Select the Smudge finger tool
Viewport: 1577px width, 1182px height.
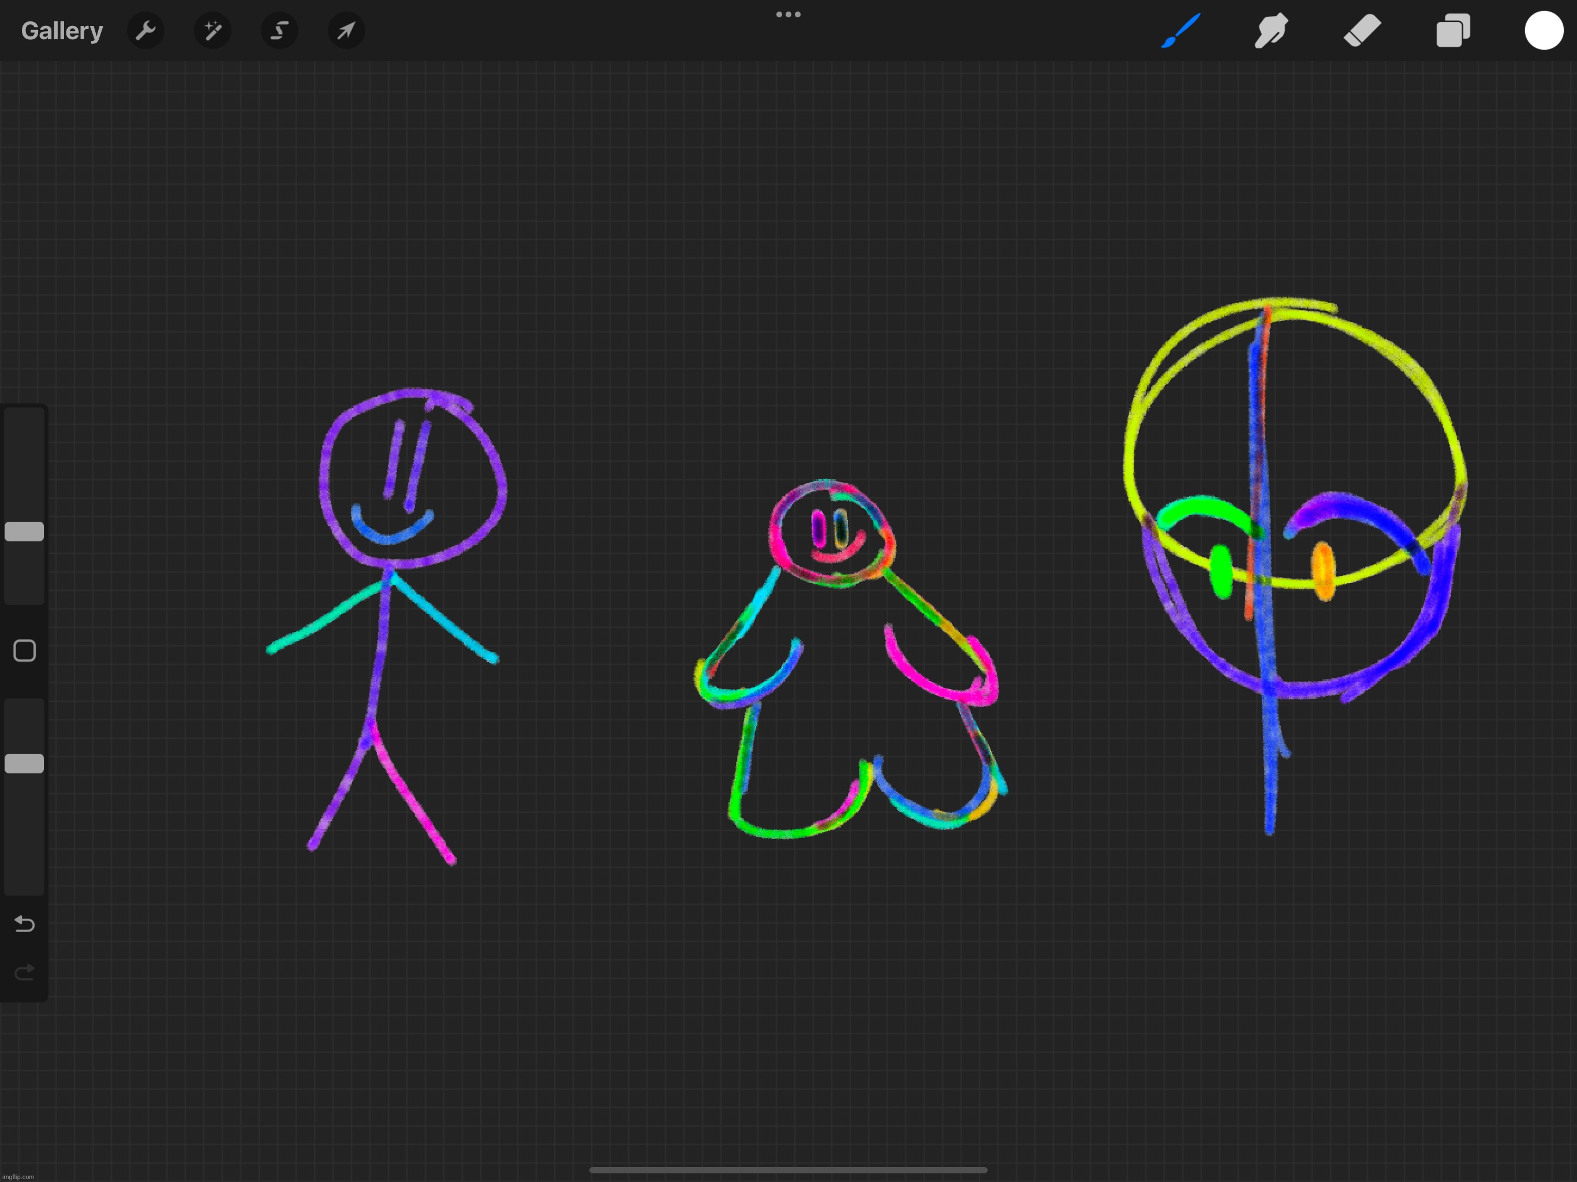click(1271, 31)
